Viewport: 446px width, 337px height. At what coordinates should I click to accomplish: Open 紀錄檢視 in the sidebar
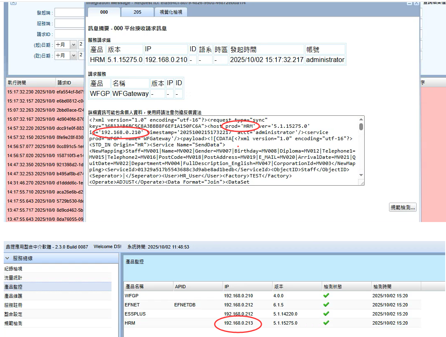[13, 269]
